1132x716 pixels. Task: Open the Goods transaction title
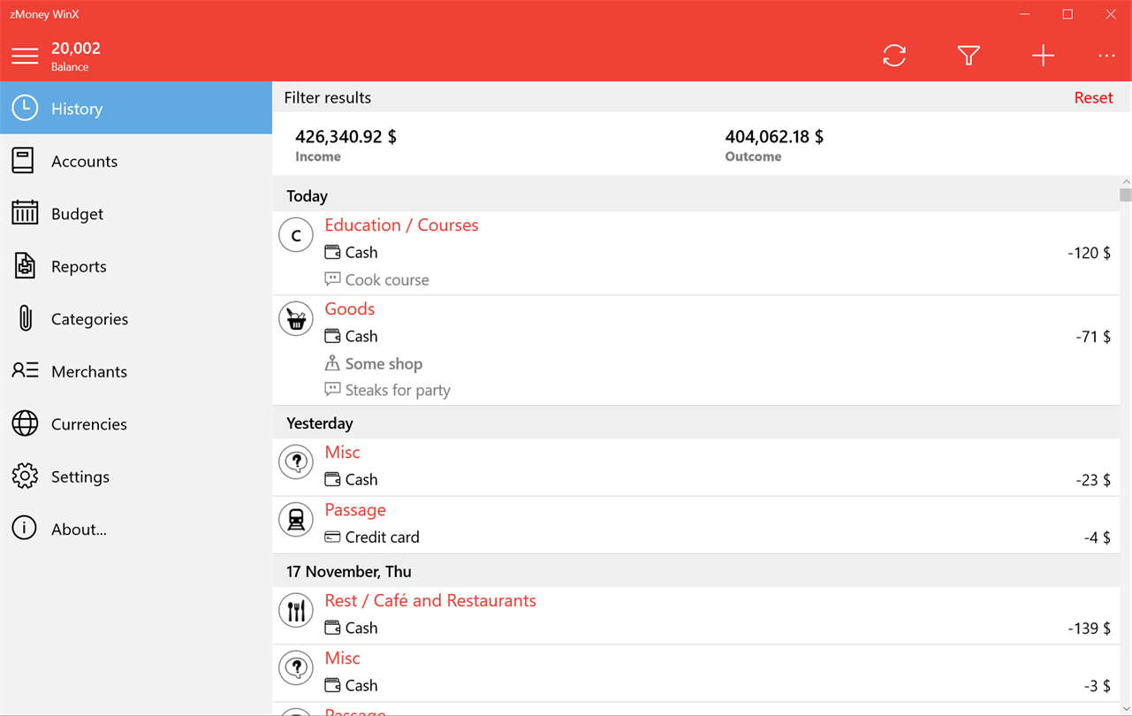[x=349, y=308]
